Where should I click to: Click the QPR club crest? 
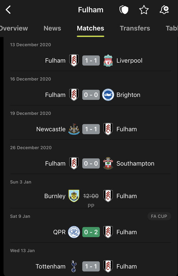click(x=74, y=232)
